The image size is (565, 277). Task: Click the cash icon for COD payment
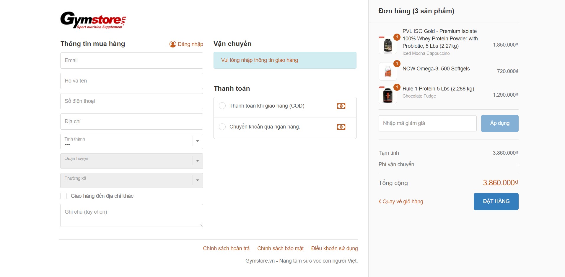click(341, 106)
